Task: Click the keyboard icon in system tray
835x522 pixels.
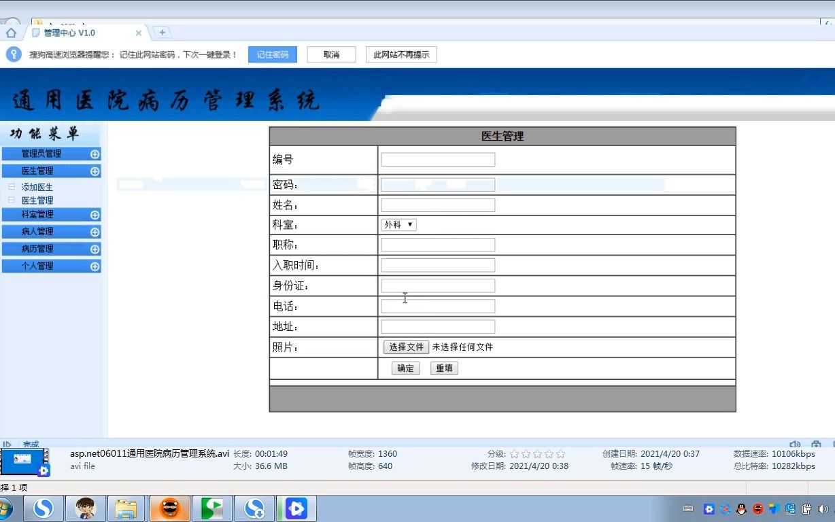Action: [x=688, y=508]
